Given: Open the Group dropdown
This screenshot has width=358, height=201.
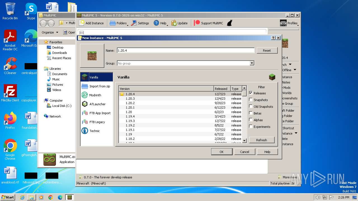Looking at the screenshot, I should point(252,63).
